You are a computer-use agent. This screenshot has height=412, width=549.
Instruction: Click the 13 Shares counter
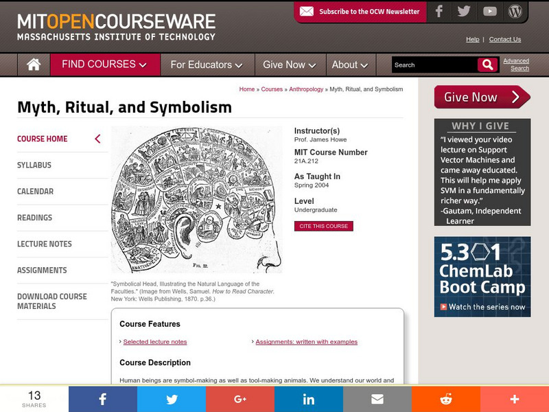pyautogui.click(x=34, y=399)
